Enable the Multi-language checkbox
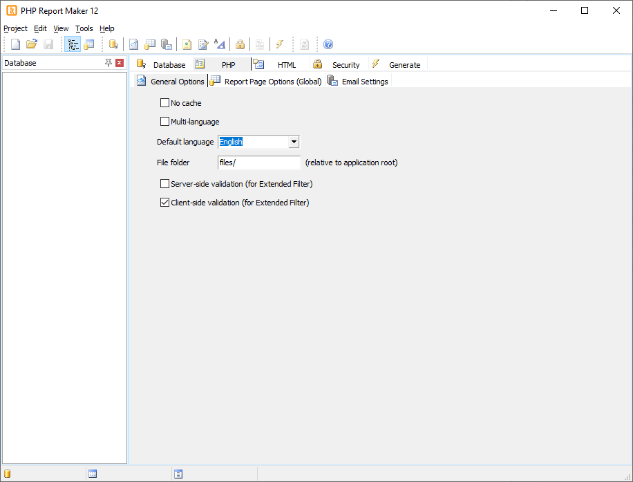Screen dimensions: 633x482 coord(164,121)
